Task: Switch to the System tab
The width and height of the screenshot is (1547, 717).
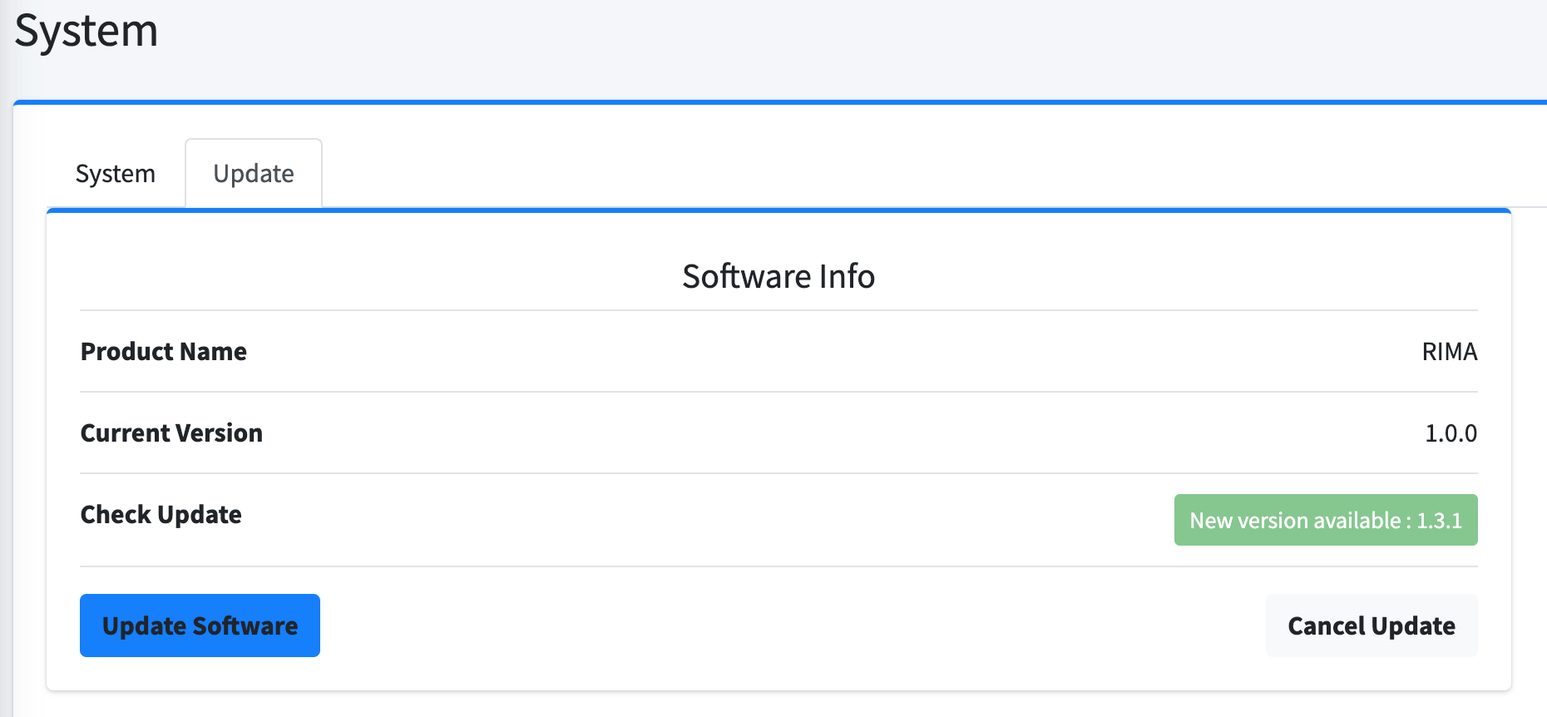Action: tap(115, 174)
